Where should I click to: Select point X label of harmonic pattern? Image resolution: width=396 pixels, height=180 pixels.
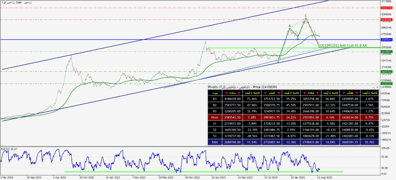pyautogui.click(x=278, y=62)
